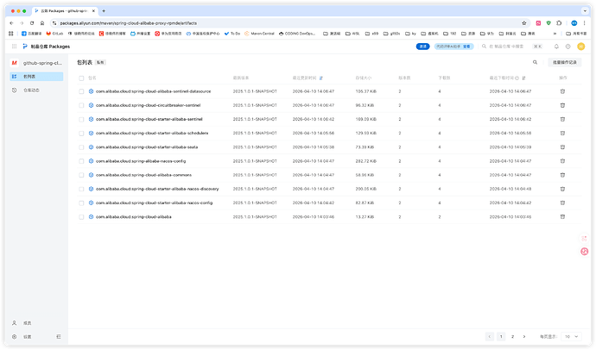Collapse the left sidebar using bottom icon

coord(59,336)
